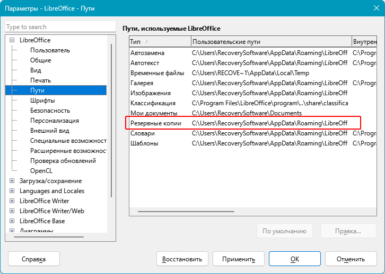Click the Пользовательские пути column header
The image size is (385, 274).
(x=272, y=42)
